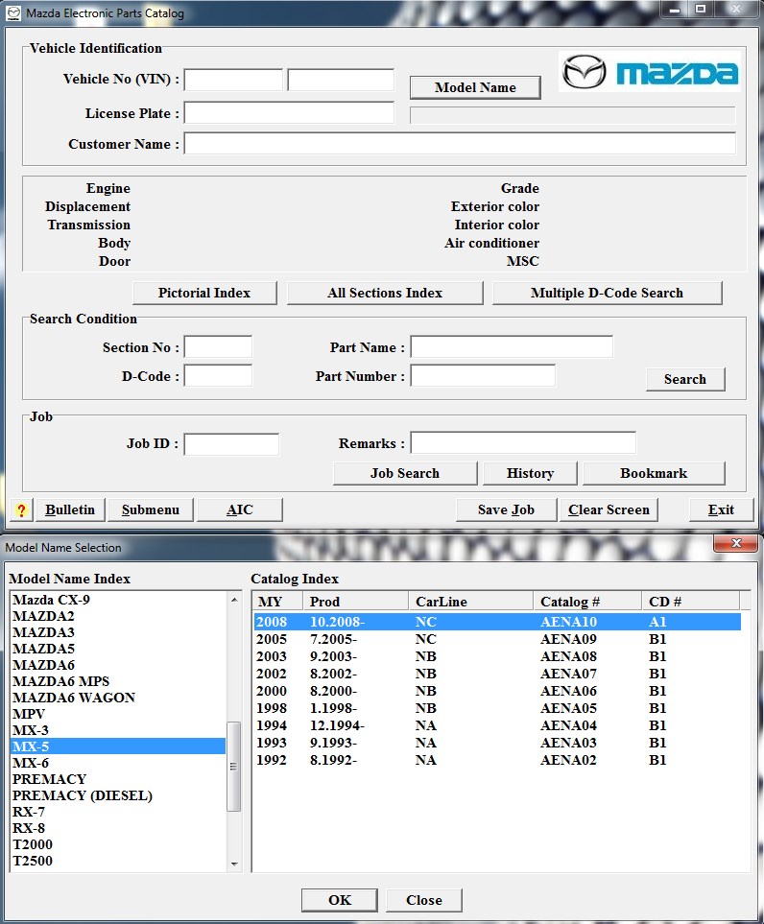Select the 2008 AENA10 catalog row

(497, 622)
